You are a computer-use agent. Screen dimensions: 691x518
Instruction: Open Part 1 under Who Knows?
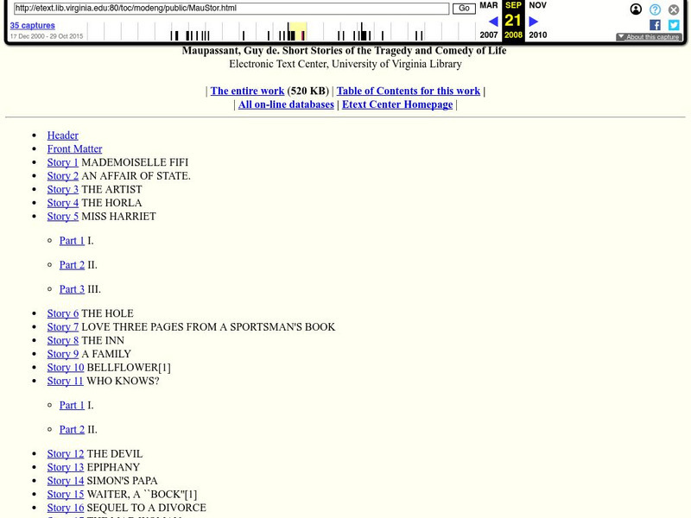72,405
